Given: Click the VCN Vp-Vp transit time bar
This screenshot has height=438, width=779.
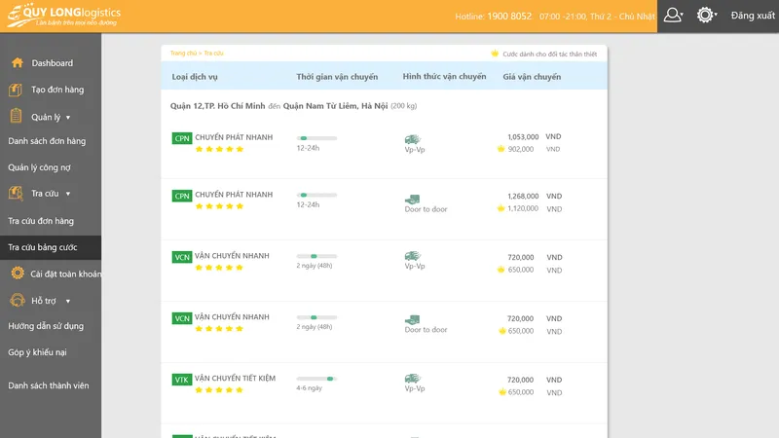Looking at the screenshot, I should 316,256.
